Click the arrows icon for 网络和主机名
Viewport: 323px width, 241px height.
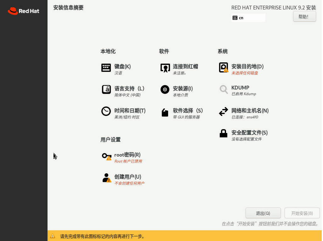224,112
